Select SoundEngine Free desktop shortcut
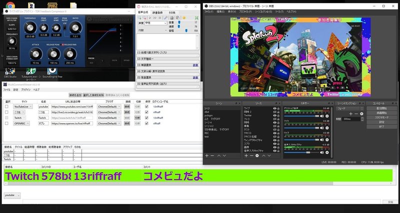Viewport: 400px width, 213px height. coord(52,73)
